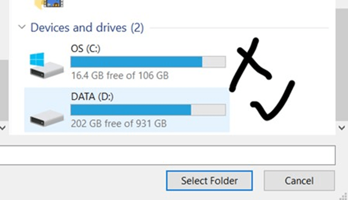
Task: Click the 16.4 GB free of 106 GB text
Action: [x=120, y=75]
